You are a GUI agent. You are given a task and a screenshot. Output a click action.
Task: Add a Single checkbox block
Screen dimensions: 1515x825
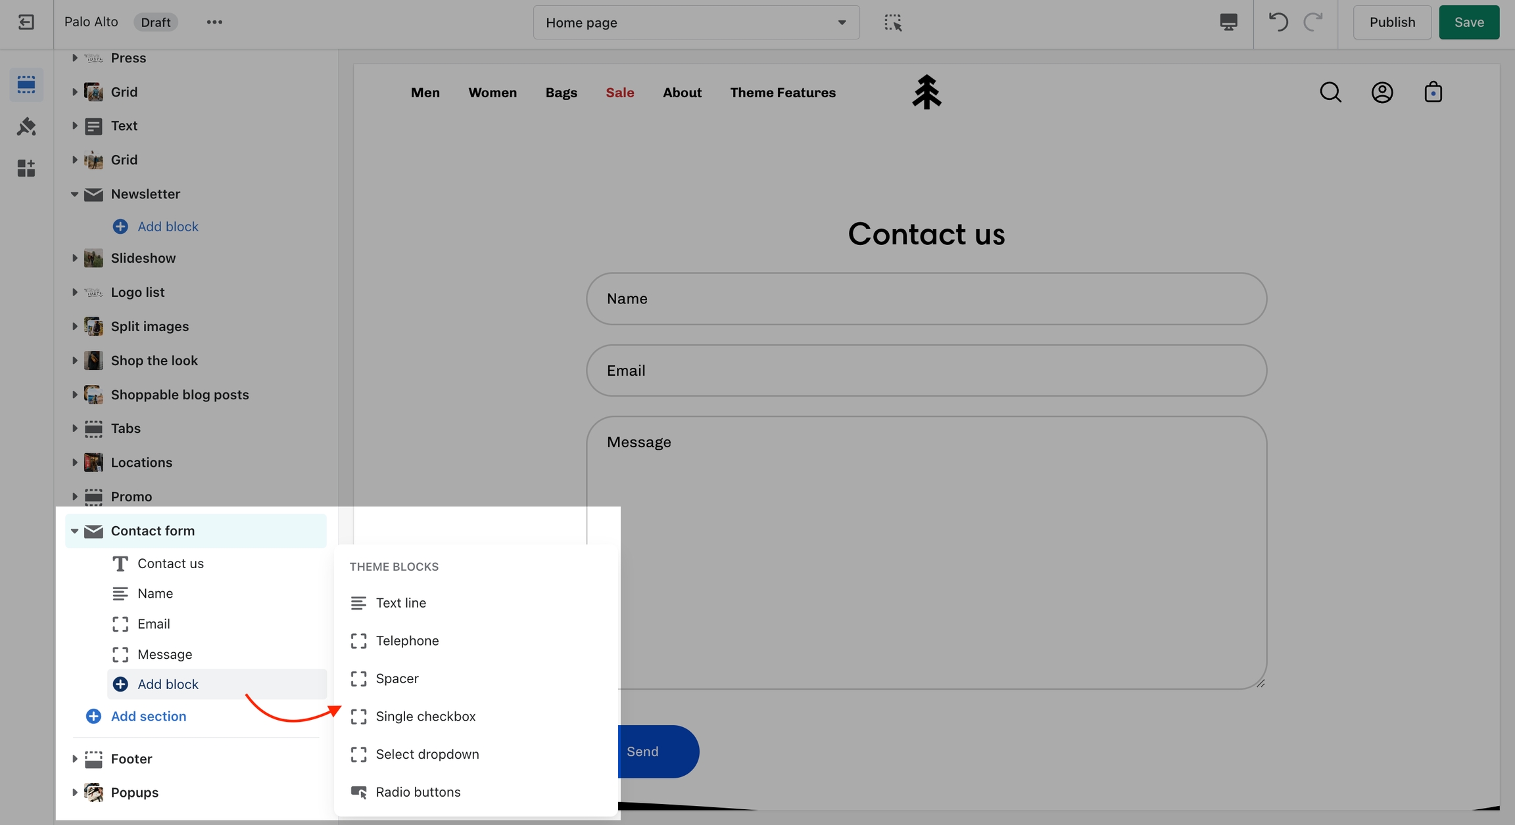(x=425, y=716)
